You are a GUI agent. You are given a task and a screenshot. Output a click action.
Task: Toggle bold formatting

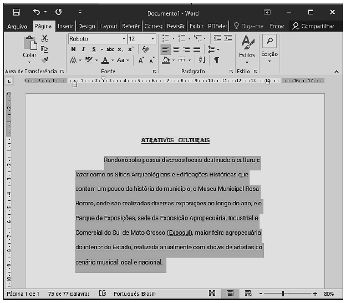tap(73, 49)
